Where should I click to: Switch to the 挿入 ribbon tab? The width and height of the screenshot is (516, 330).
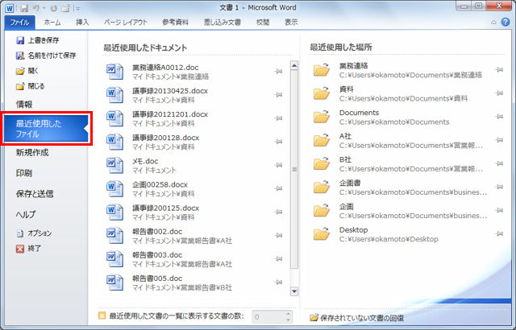coord(82,23)
